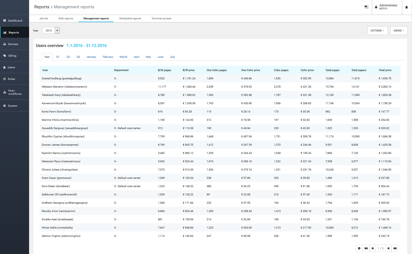Expand the Year dropdown showing 2016
The height and width of the screenshot is (254, 412).
click(51, 31)
